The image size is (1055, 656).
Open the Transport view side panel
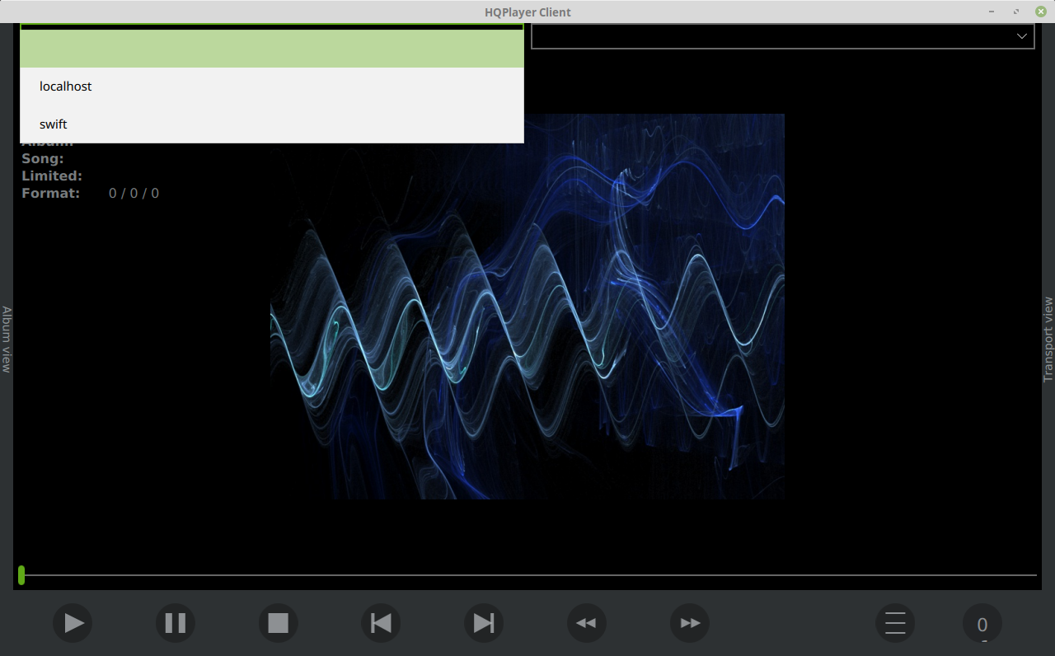click(x=1048, y=340)
